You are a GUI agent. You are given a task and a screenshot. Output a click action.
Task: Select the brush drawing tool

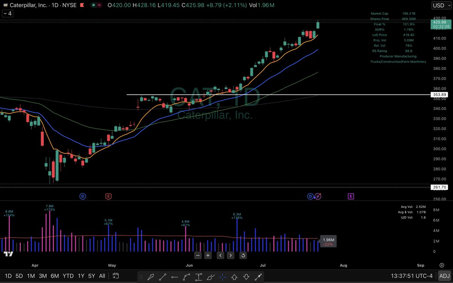point(211,277)
